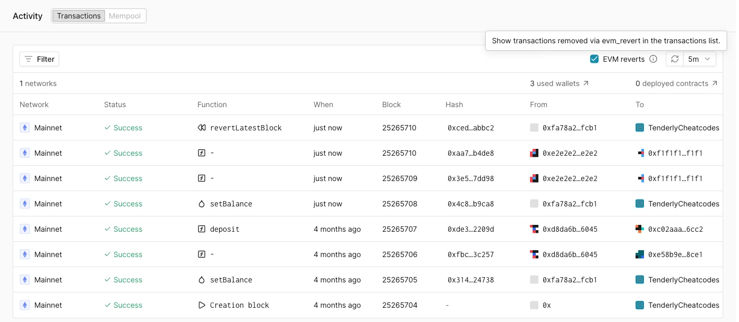739x322 pixels.
Task: Click the Ethereum network icon in Creation block row
Action: click(x=25, y=305)
